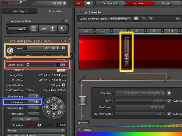Save the current setting with floppy icon
The width and height of the screenshot is (182, 136).
pyautogui.click(x=136, y=18)
